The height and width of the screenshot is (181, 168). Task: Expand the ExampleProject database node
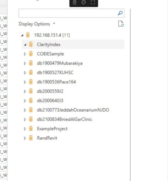(x=25, y=129)
